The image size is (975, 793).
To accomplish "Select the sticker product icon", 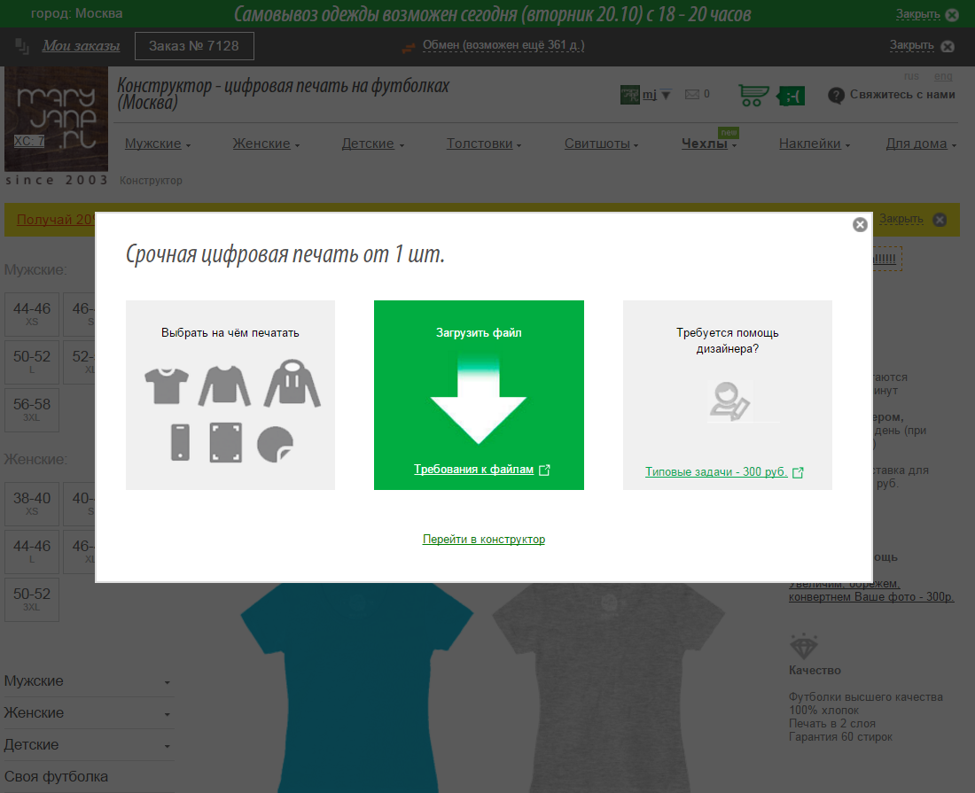I will (276, 444).
